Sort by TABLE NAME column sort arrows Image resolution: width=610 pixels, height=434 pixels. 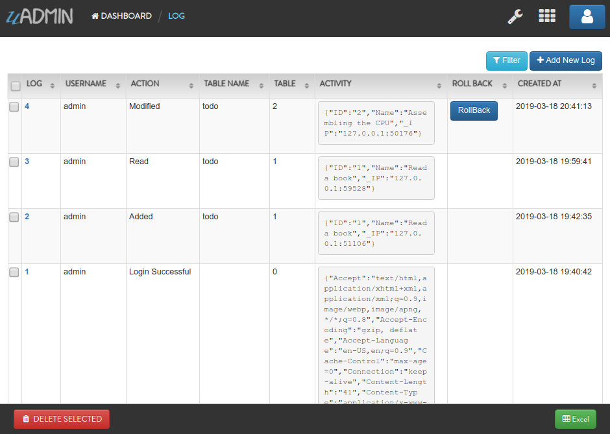tap(261, 86)
